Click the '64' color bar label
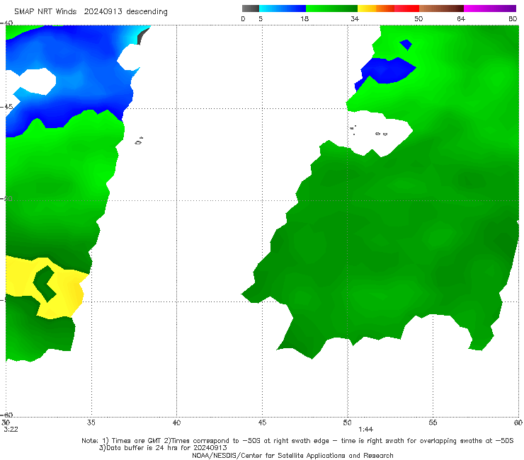 [461, 18]
